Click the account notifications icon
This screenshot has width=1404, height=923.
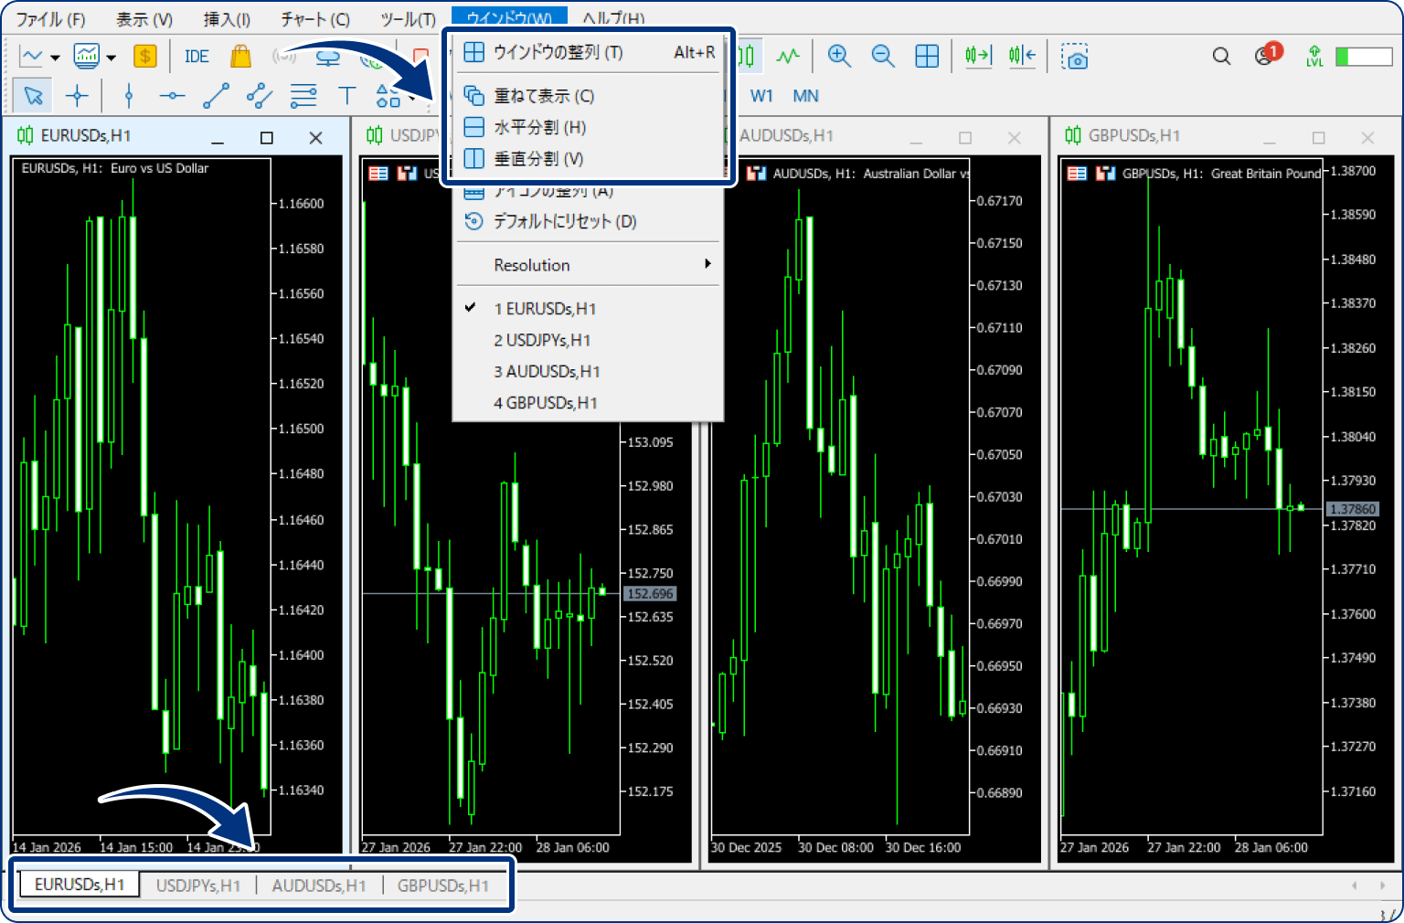pos(1267,56)
